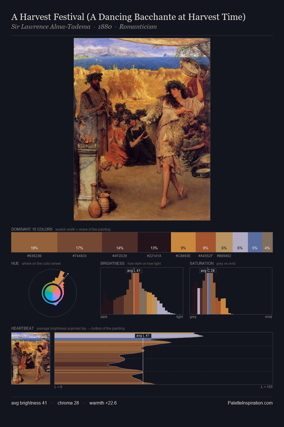This screenshot has height=427, width=284.
Task: Click the 'warmth +22.6' footer stat
Action: click(103, 403)
